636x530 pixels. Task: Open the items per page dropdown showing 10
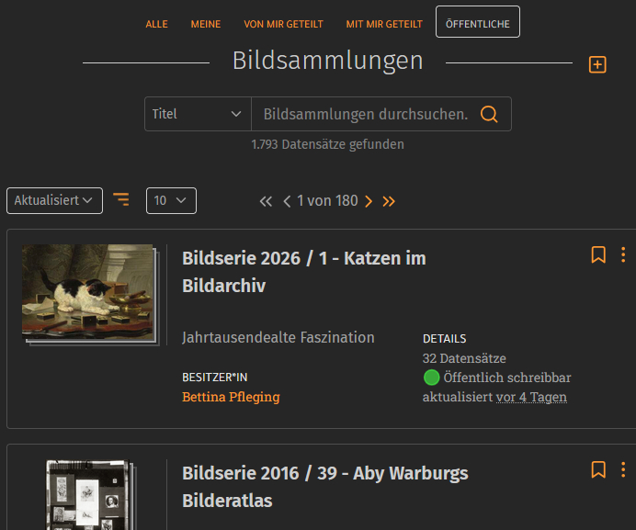171,200
